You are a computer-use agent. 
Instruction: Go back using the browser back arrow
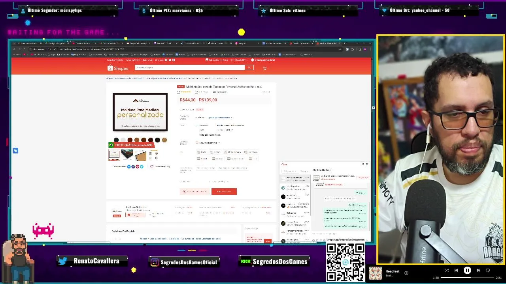[x=14, y=49]
